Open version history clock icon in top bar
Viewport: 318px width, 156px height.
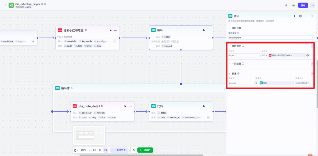click(294, 5)
